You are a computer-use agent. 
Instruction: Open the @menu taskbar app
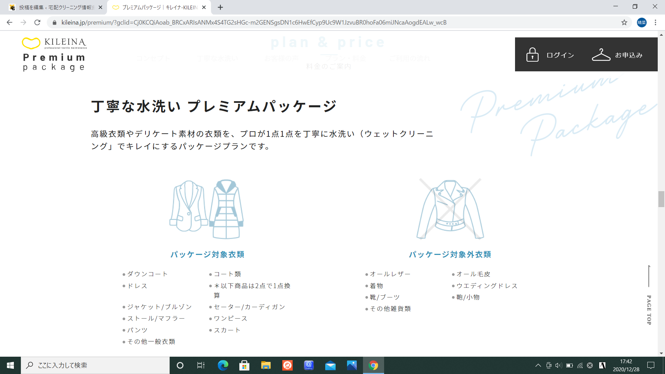309,365
